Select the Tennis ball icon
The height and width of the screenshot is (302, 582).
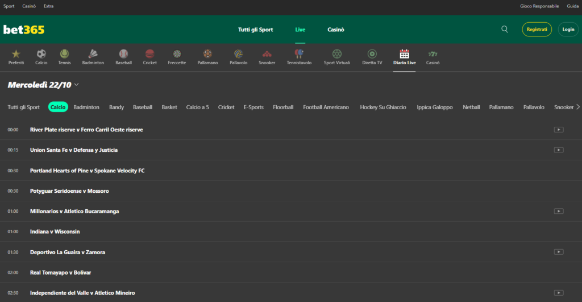click(x=64, y=54)
